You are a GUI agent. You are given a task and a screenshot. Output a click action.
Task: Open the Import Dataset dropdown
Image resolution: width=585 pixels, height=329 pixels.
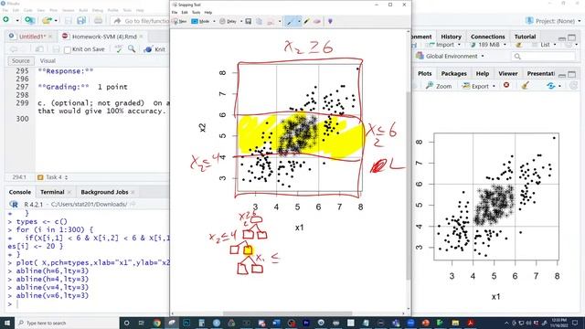[444, 45]
